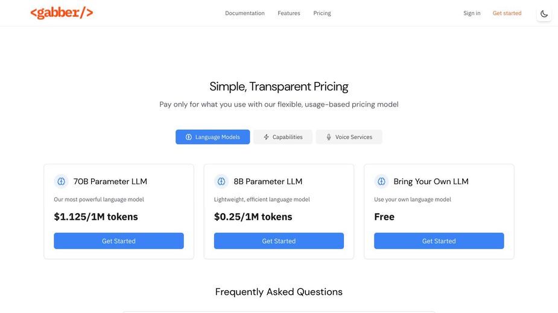This screenshot has height=313, width=558.
Task: Switch to the Voice Services tab
Action: pyautogui.click(x=349, y=137)
